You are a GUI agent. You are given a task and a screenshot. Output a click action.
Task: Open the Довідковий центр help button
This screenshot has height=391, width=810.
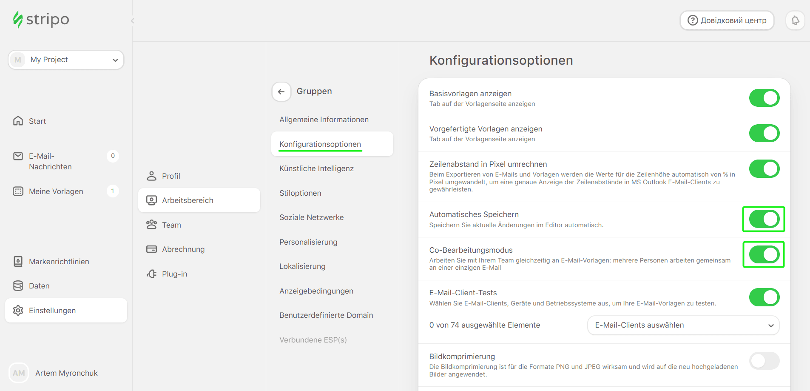pyautogui.click(x=727, y=20)
